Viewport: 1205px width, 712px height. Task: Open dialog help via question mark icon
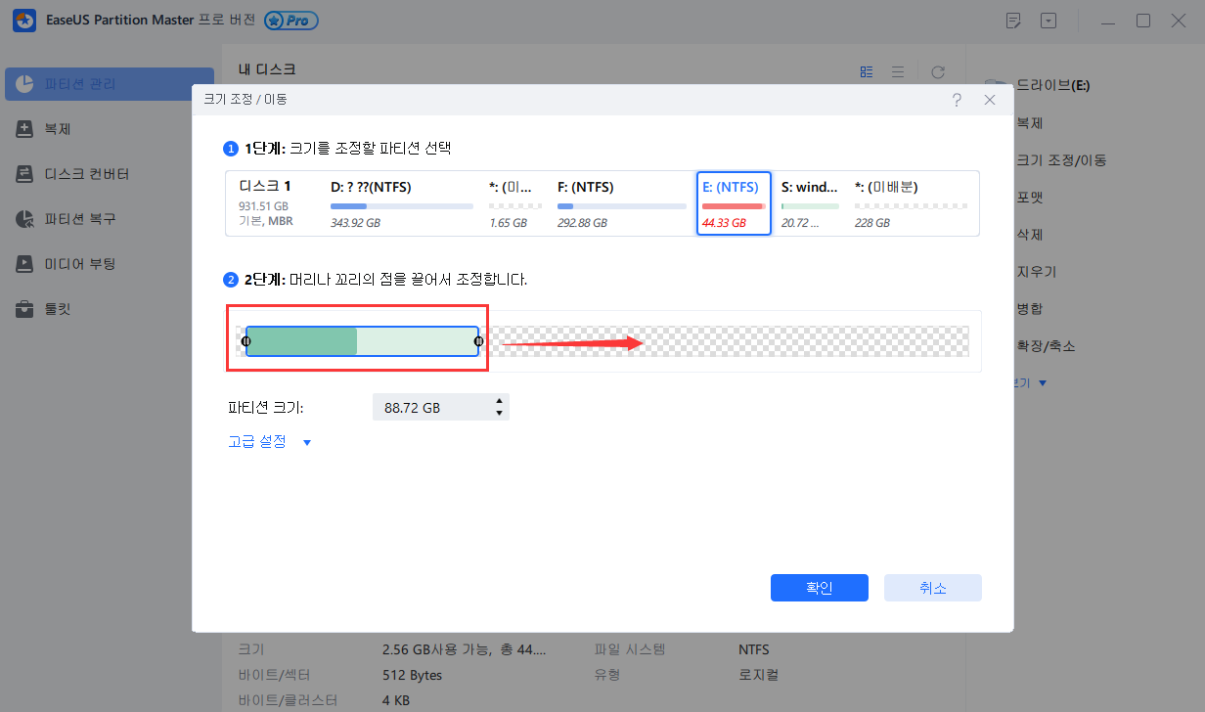pyautogui.click(x=957, y=99)
